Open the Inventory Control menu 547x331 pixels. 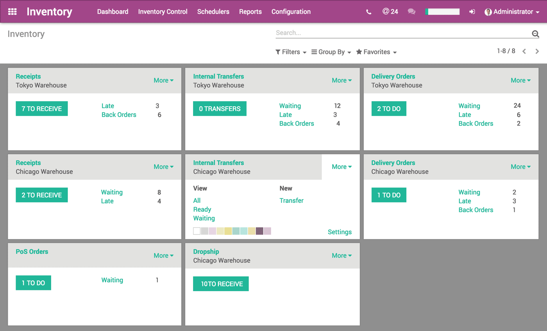(163, 12)
